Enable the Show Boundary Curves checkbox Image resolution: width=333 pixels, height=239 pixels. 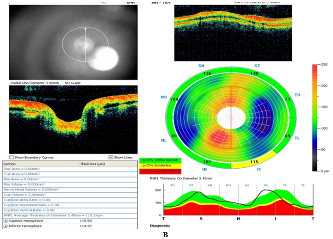pos(12,157)
